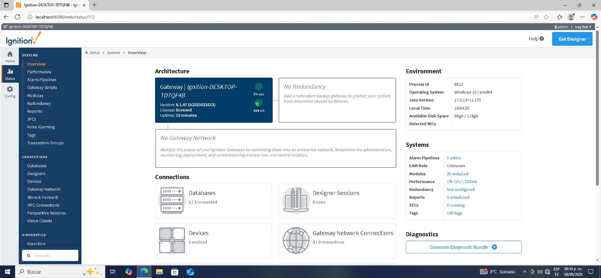The width and height of the screenshot is (601, 278).
Task: Click the Get Designer button
Action: click(572, 39)
